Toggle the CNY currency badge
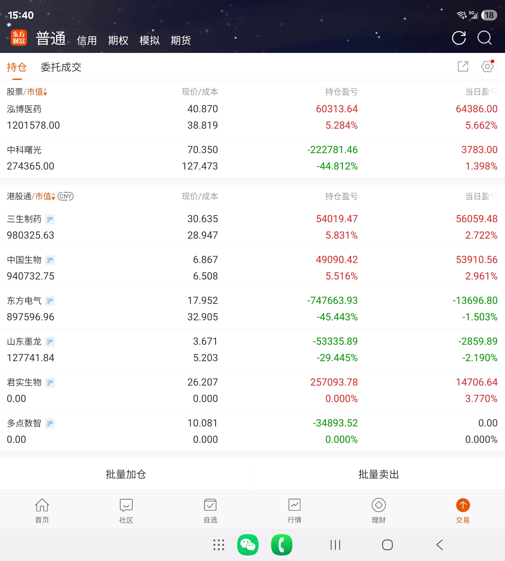 [65, 196]
